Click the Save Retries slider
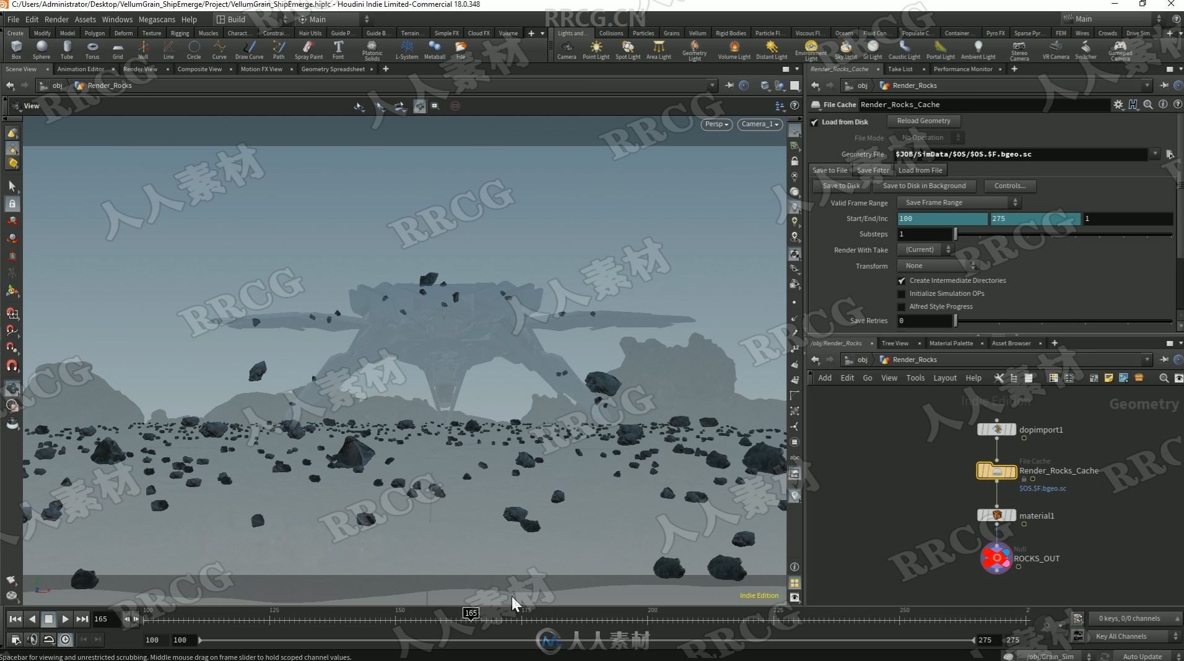The image size is (1184, 661). [x=1064, y=321]
